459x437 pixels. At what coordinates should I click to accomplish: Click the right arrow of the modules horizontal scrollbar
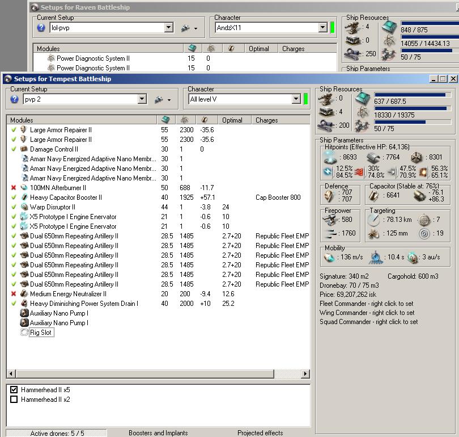tap(305, 373)
